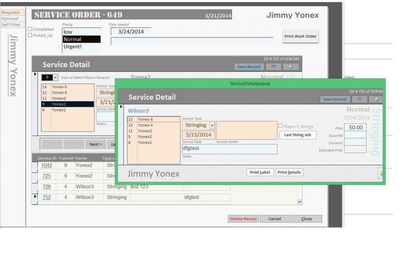408x271 pixels.
Task: Click Notes field containing dfgtest in popup
Action: click(x=229, y=149)
